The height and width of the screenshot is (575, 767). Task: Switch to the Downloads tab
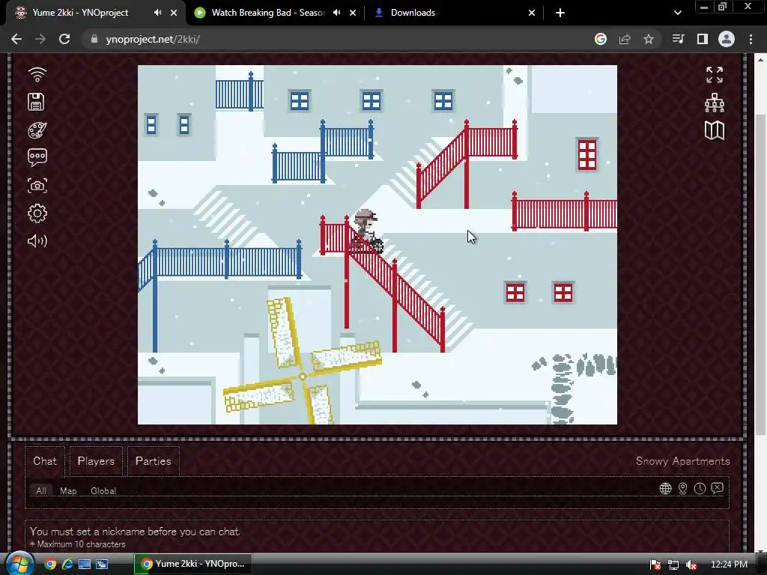(x=413, y=13)
